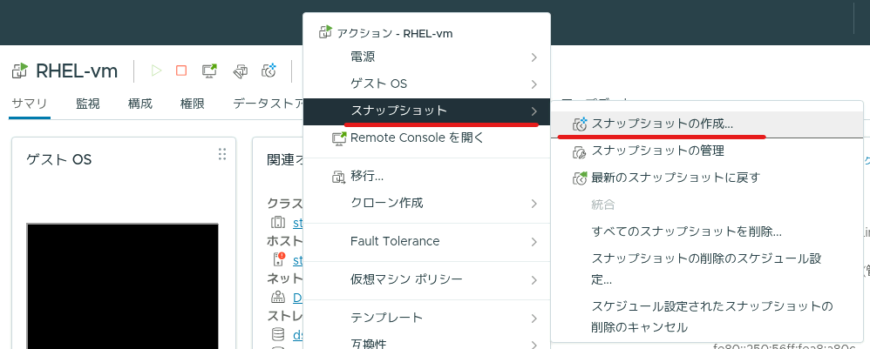The height and width of the screenshot is (349, 870).
Task: Expand the 互換性 submenu arrow
Action: point(534,345)
